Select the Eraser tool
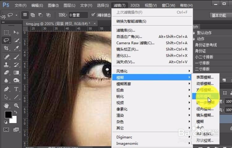232x148 pixels. (x=6, y=72)
